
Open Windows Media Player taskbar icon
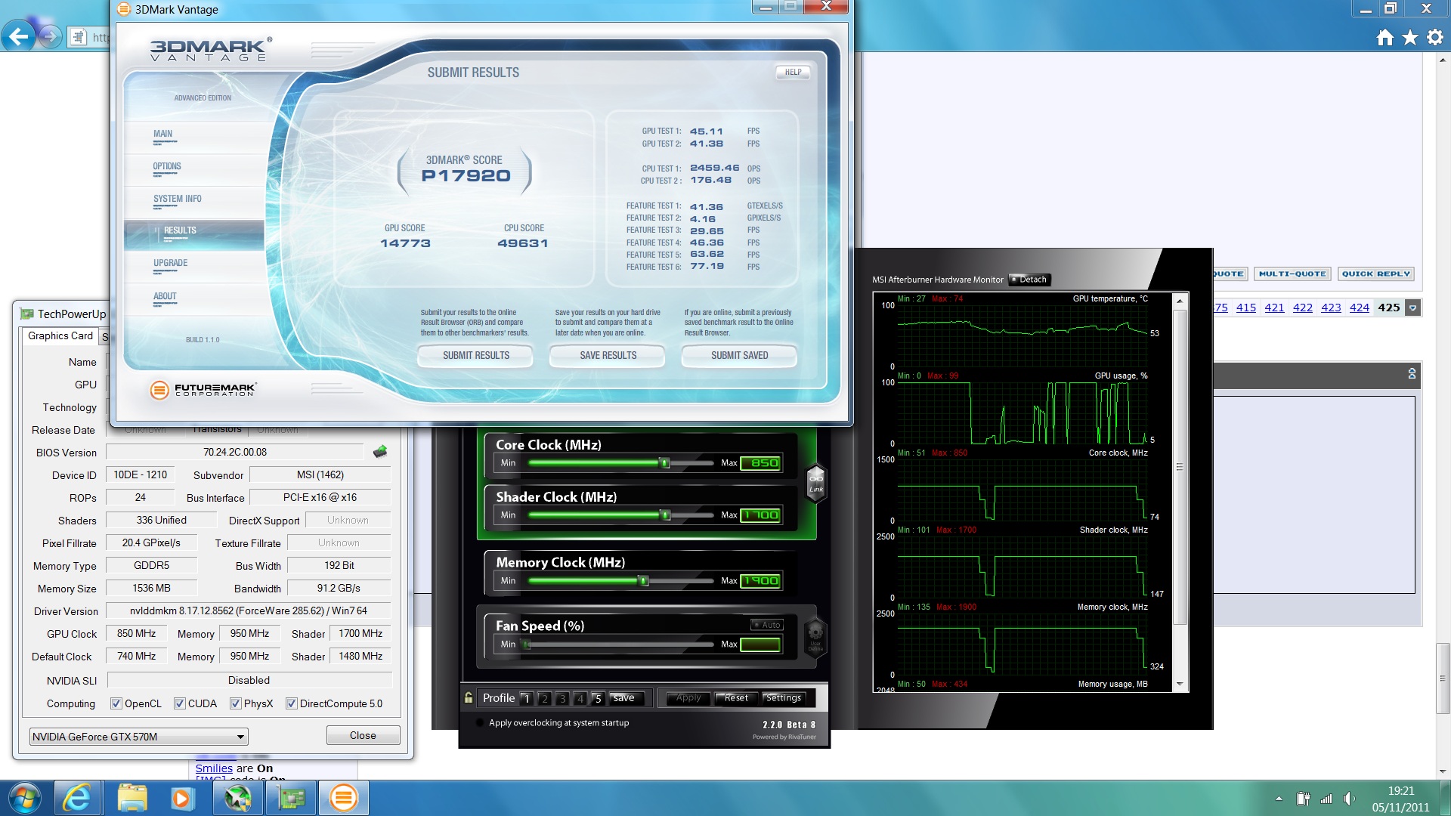click(x=182, y=798)
